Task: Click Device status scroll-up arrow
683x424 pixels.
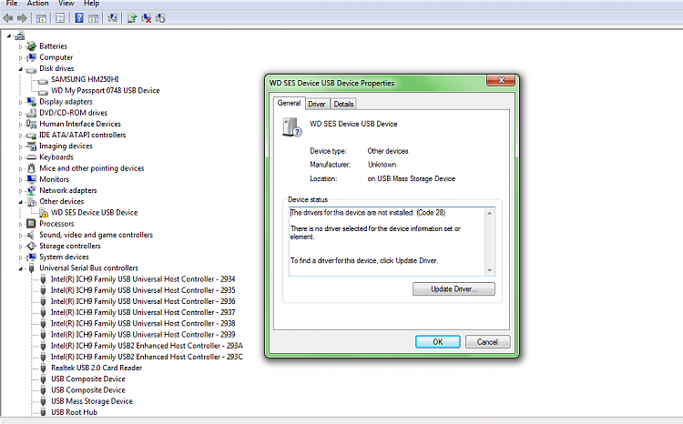Action: [x=490, y=213]
